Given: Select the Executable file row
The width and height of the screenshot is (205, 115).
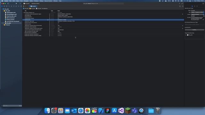Looking at the screenshot, I should pyautogui.click(x=103, y=15).
